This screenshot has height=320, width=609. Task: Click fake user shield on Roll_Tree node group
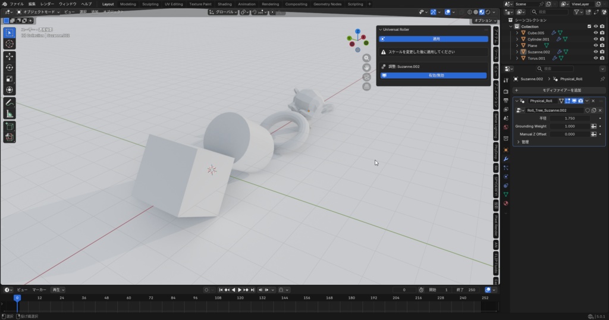tap(587, 110)
